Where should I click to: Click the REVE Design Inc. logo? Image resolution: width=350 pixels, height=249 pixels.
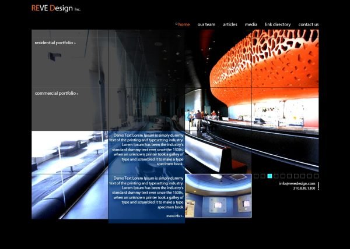click(56, 8)
